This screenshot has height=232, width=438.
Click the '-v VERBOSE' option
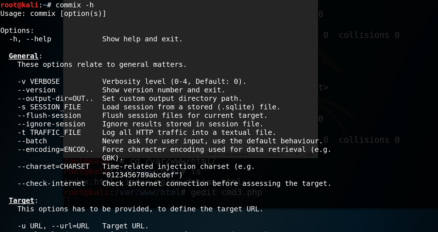point(38,81)
